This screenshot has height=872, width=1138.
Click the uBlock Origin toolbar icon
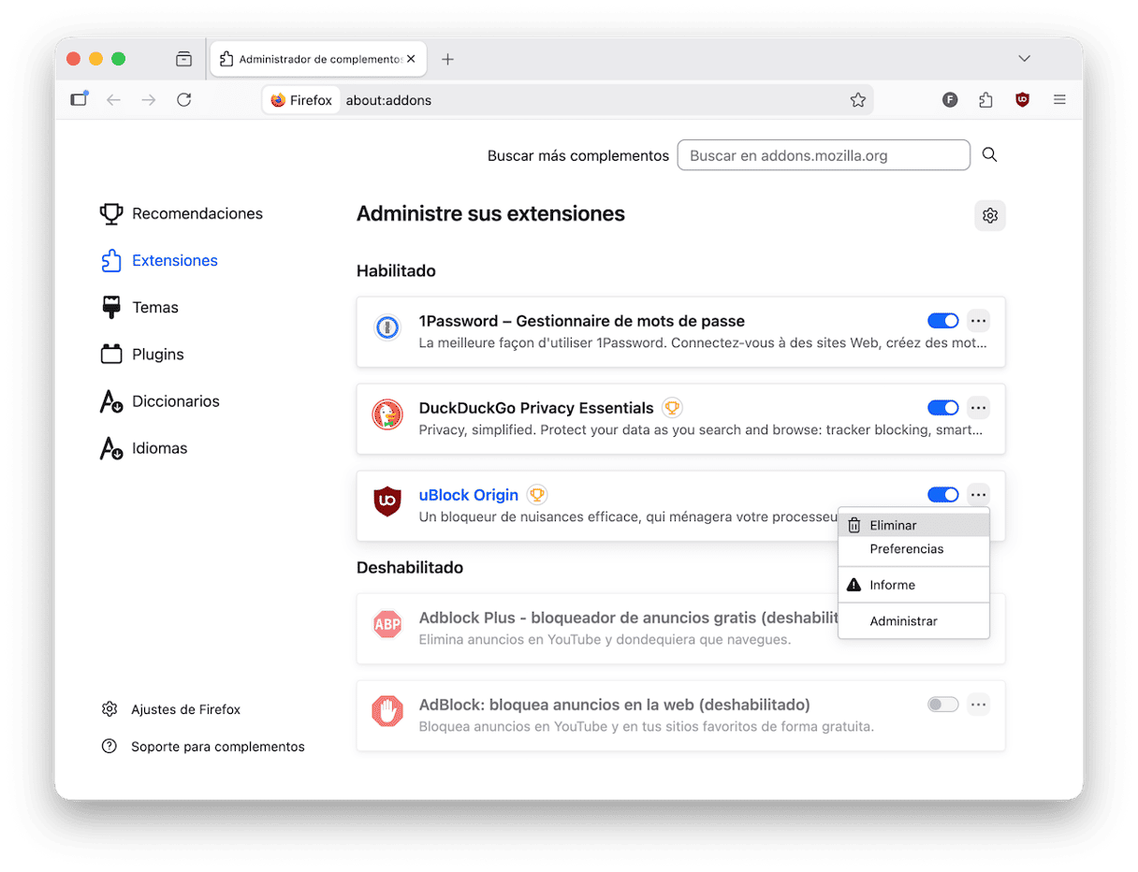pos(1022,100)
